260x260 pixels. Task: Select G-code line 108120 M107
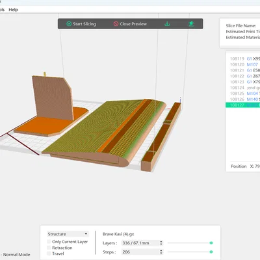pos(243,64)
